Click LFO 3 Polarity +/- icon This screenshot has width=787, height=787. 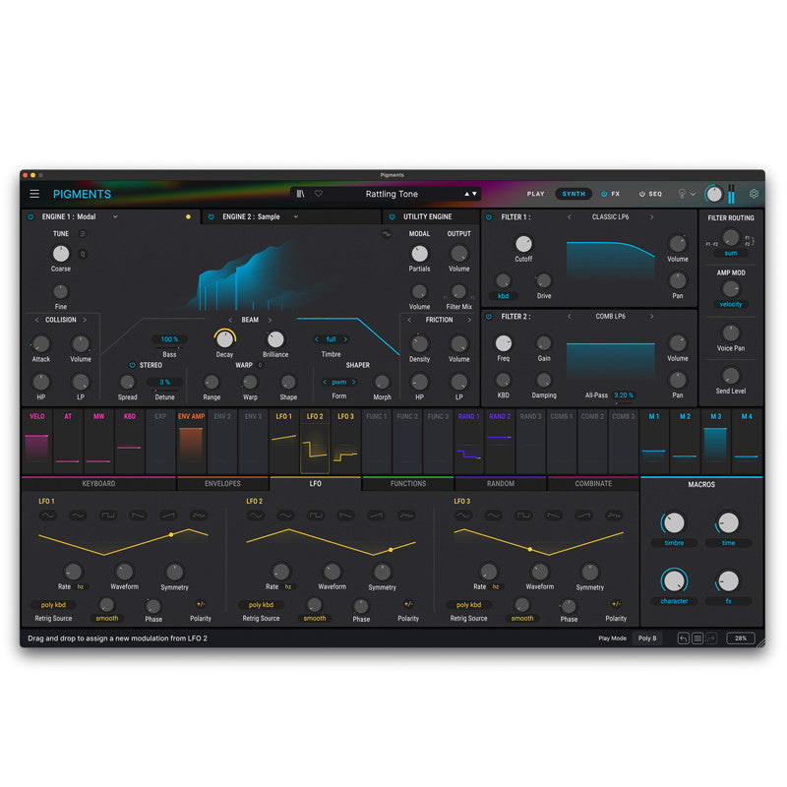pos(616,604)
